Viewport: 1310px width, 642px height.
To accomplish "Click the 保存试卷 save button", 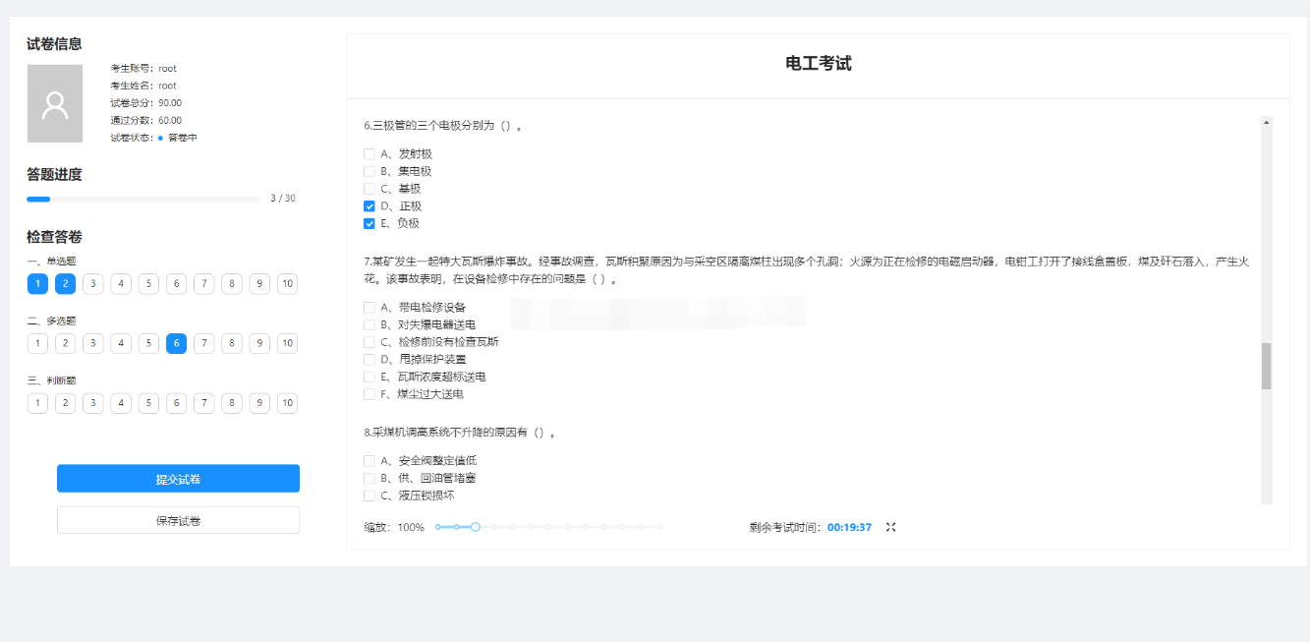I will [178, 520].
